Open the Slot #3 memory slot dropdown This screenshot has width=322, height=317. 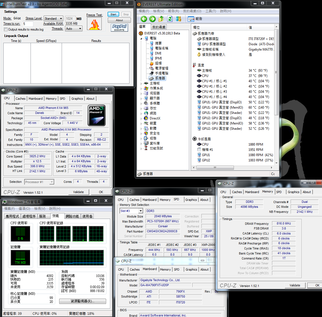click(131, 211)
